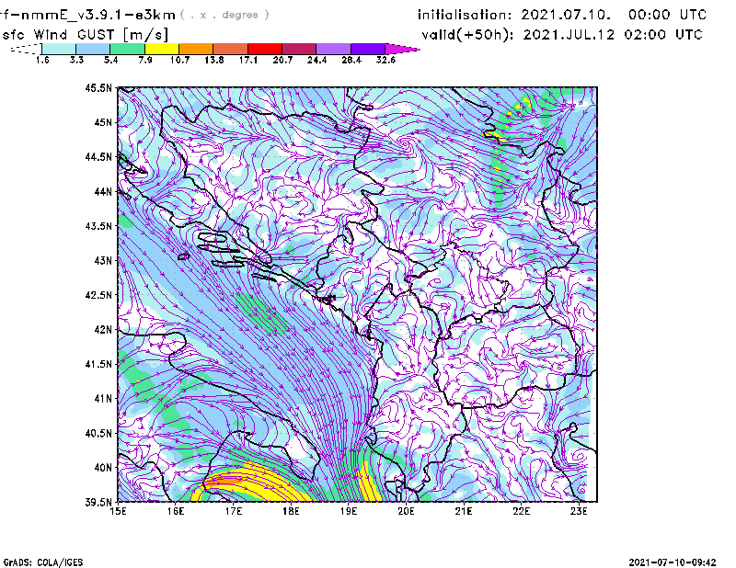Select the 19E longitude label
The width and height of the screenshot is (736, 568).
coord(349,511)
